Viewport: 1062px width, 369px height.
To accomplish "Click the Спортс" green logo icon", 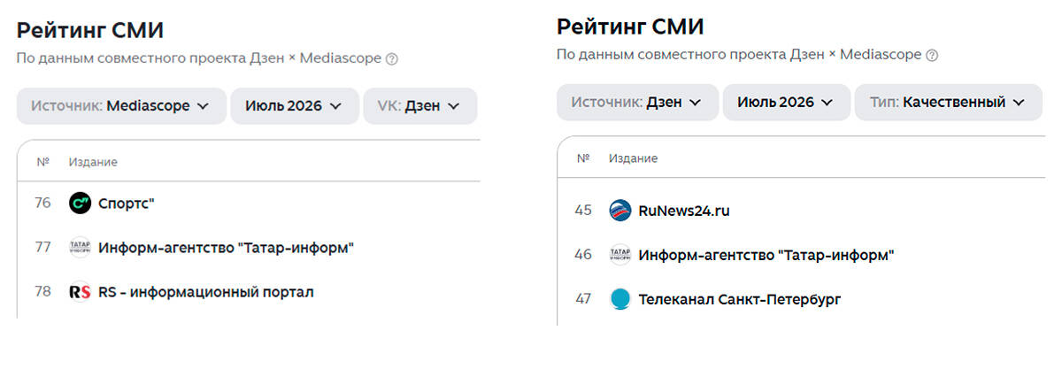I will coord(81,203).
